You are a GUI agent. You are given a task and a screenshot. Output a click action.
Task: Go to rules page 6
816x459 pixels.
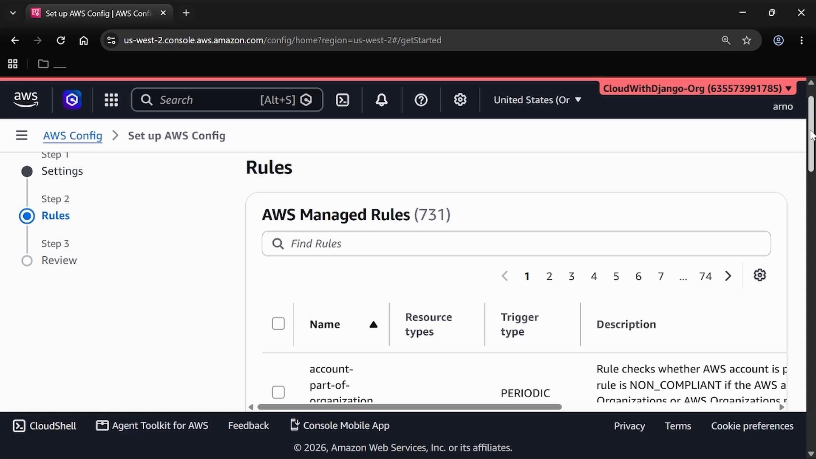point(639,277)
